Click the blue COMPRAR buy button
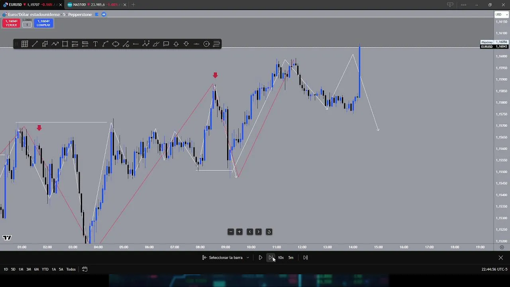The image size is (510, 287). (43, 23)
